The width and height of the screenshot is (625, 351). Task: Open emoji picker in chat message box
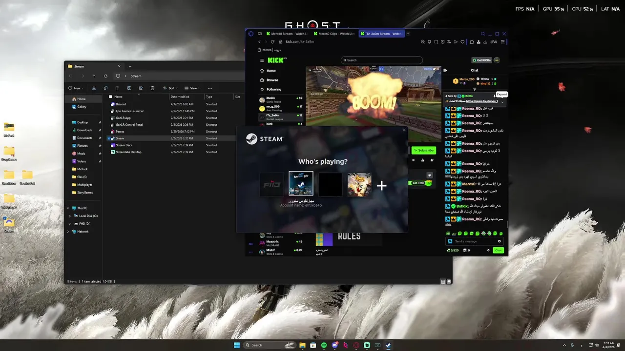[499, 241]
